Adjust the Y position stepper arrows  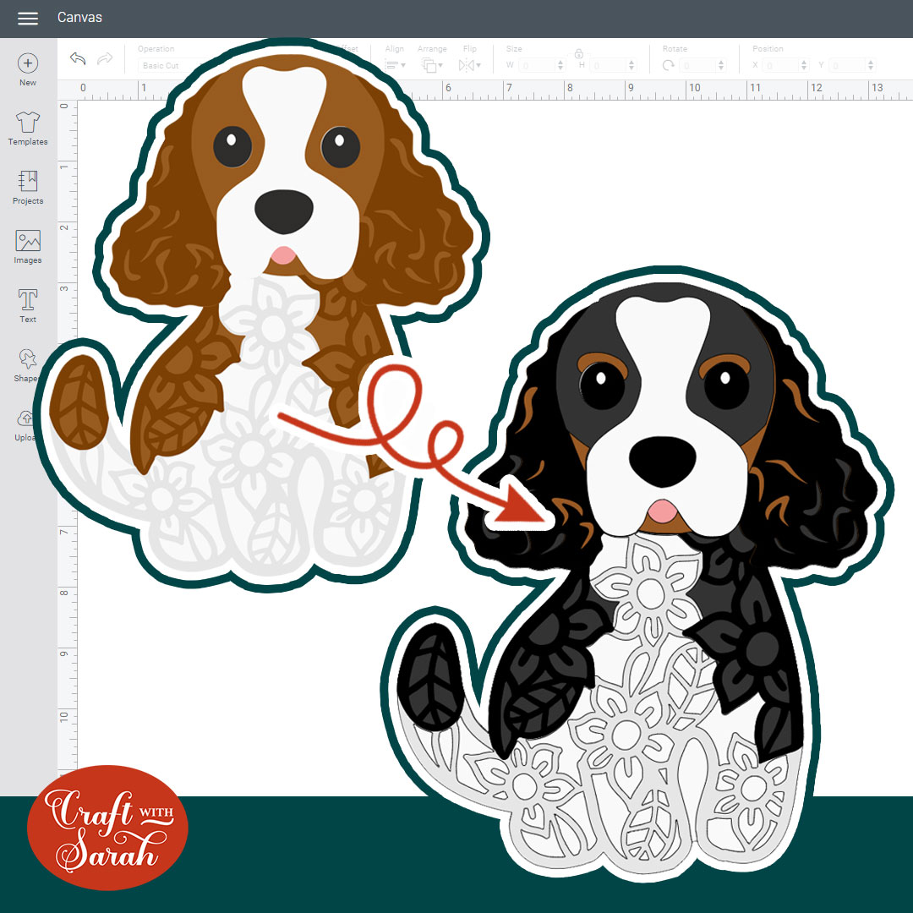pyautogui.click(x=871, y=66)
